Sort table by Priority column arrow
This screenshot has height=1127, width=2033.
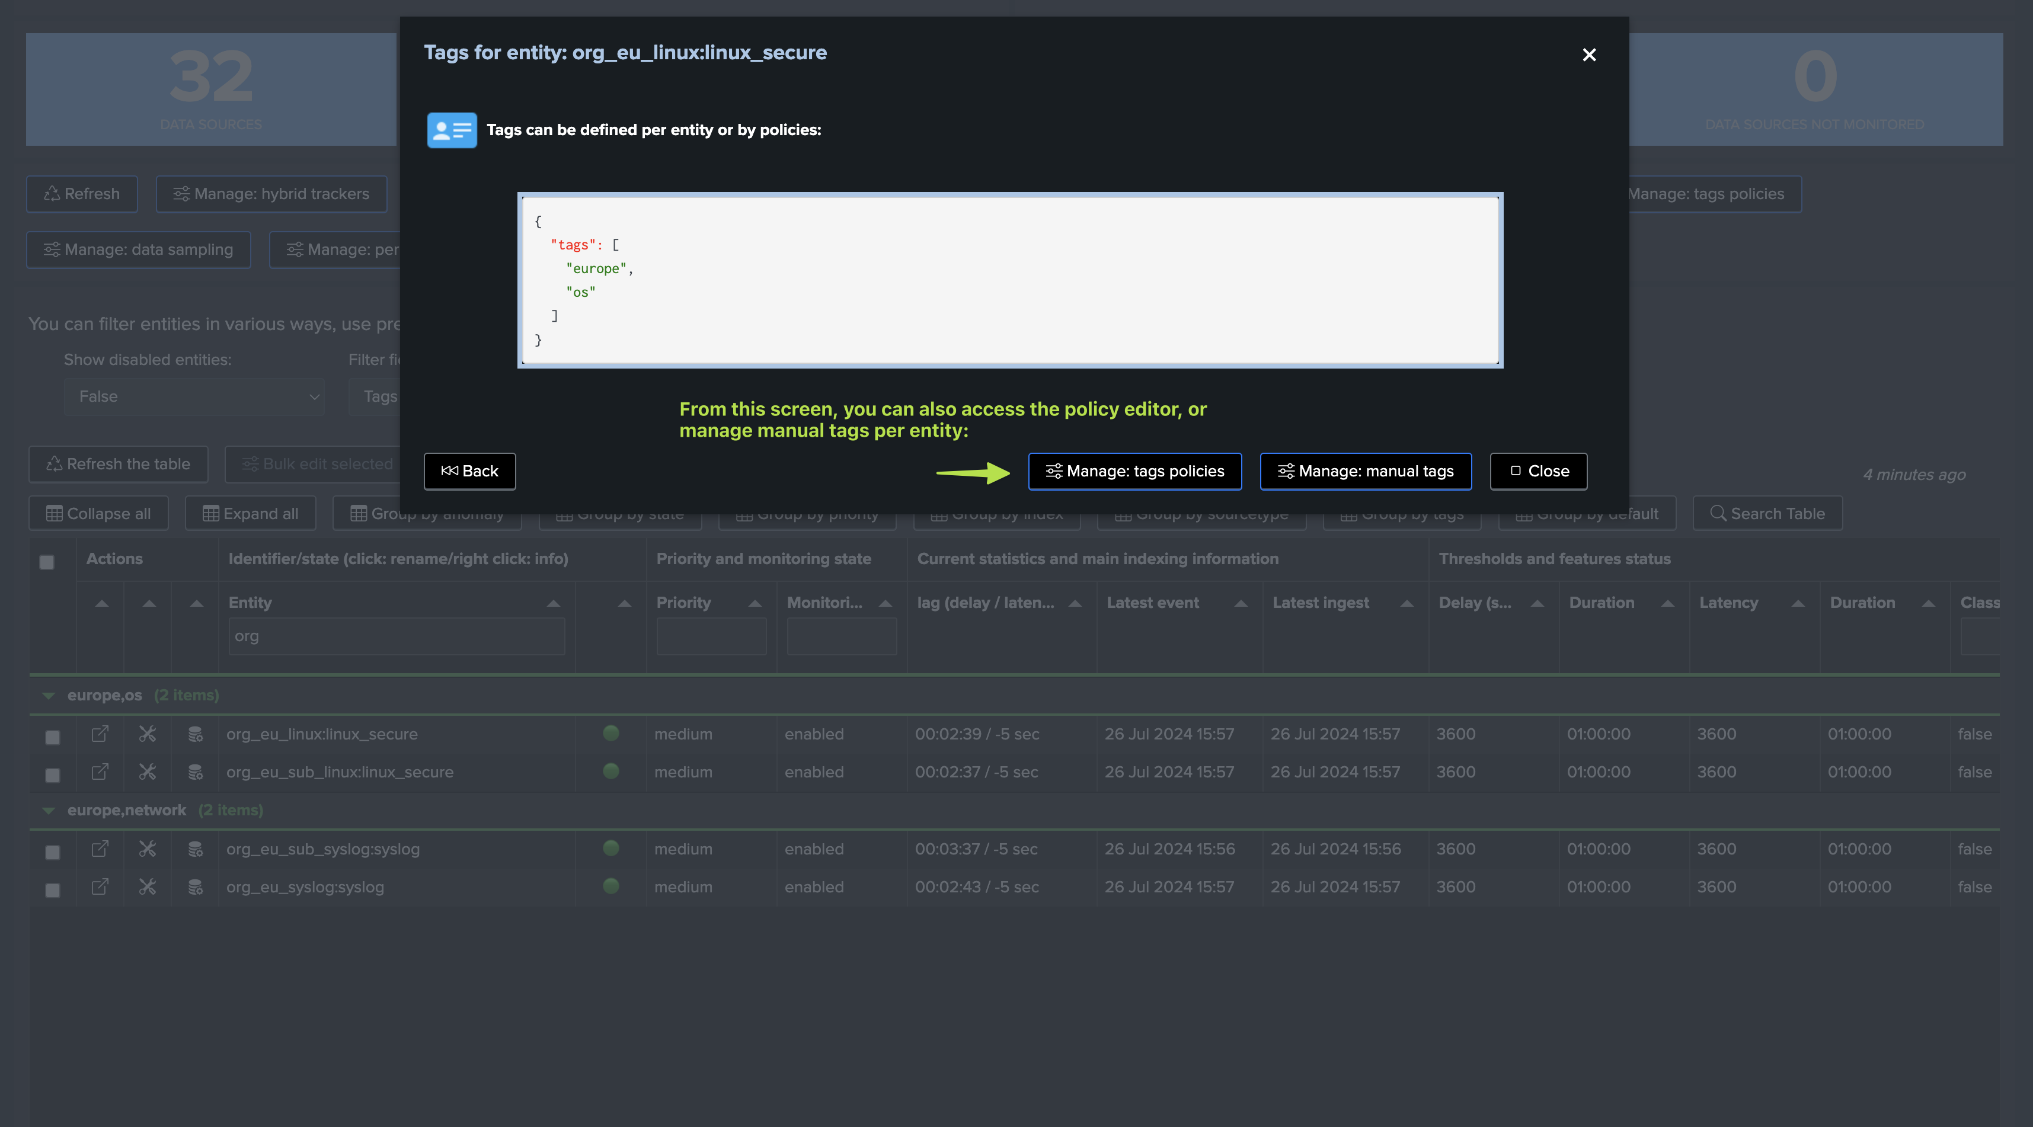tap(755, 603)
